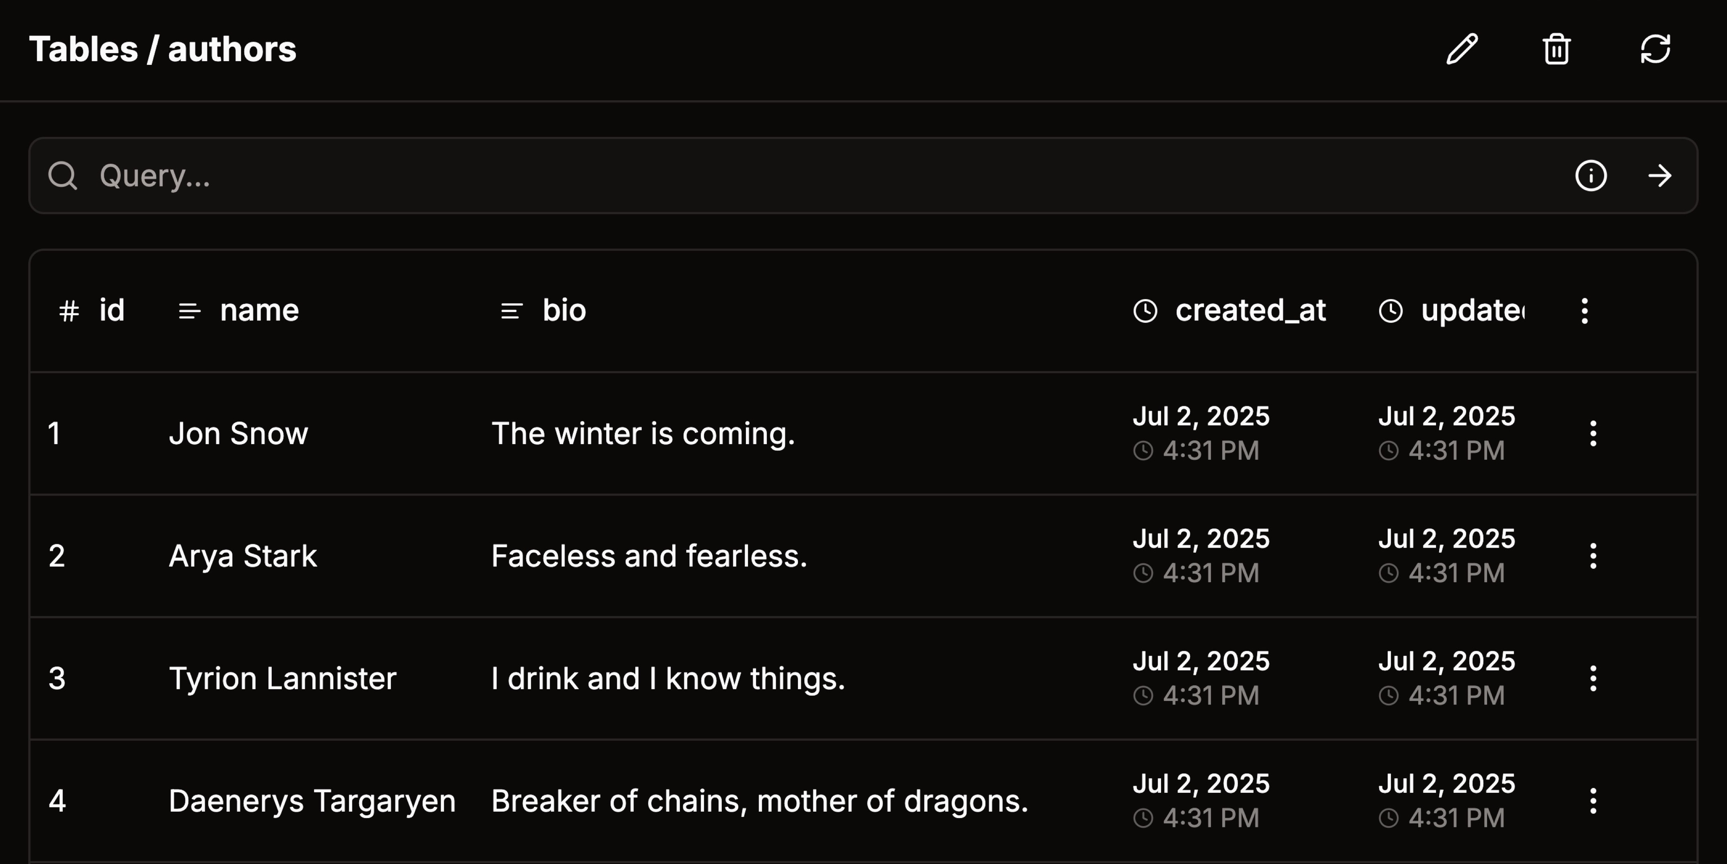The image size is (1727, 864).
Task: Open the column options menu in header
Action: tap(1584, 311)
